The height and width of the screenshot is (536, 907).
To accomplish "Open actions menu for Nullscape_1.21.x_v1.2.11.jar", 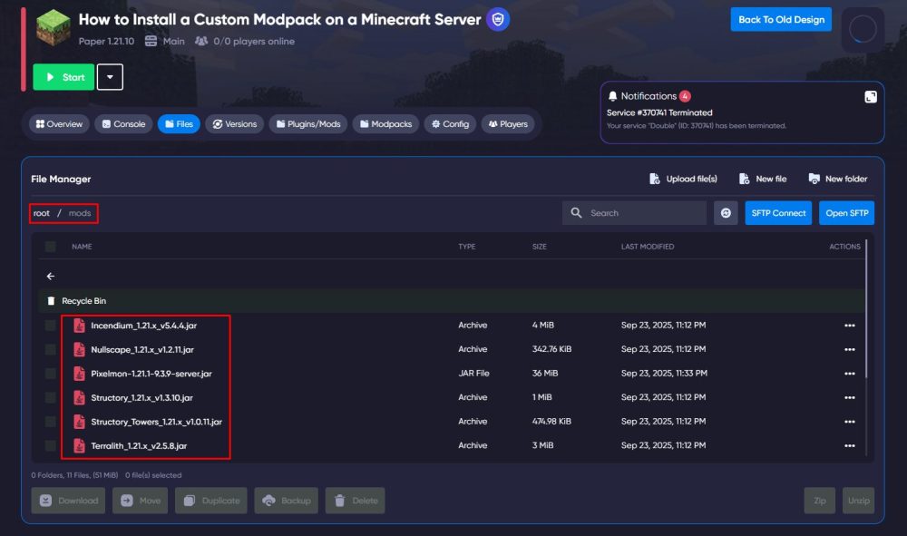I will tap(849, 349).
